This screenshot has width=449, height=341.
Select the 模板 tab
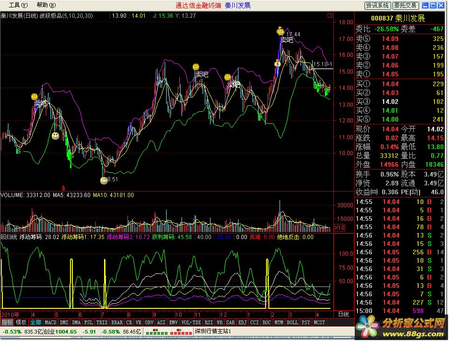21,322
